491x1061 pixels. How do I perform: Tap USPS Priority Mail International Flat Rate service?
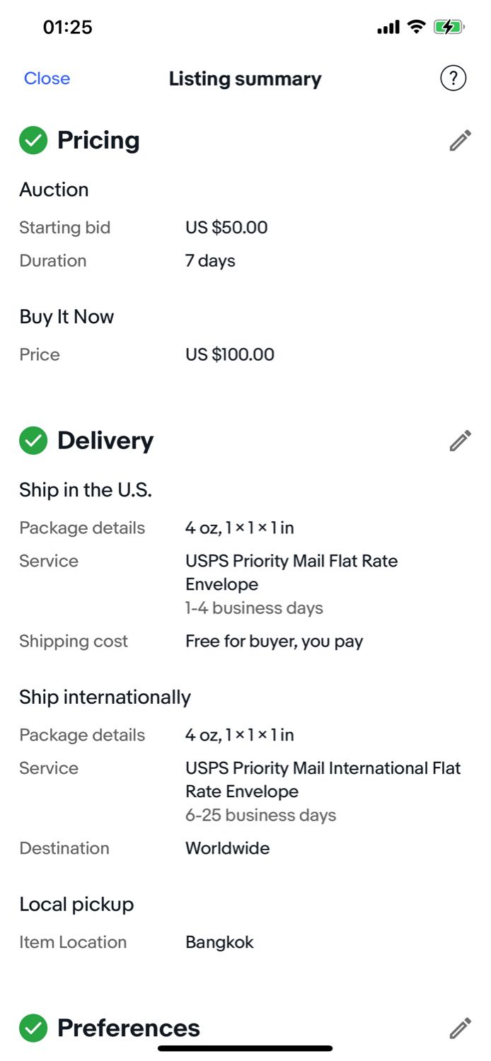coord(323,779)
